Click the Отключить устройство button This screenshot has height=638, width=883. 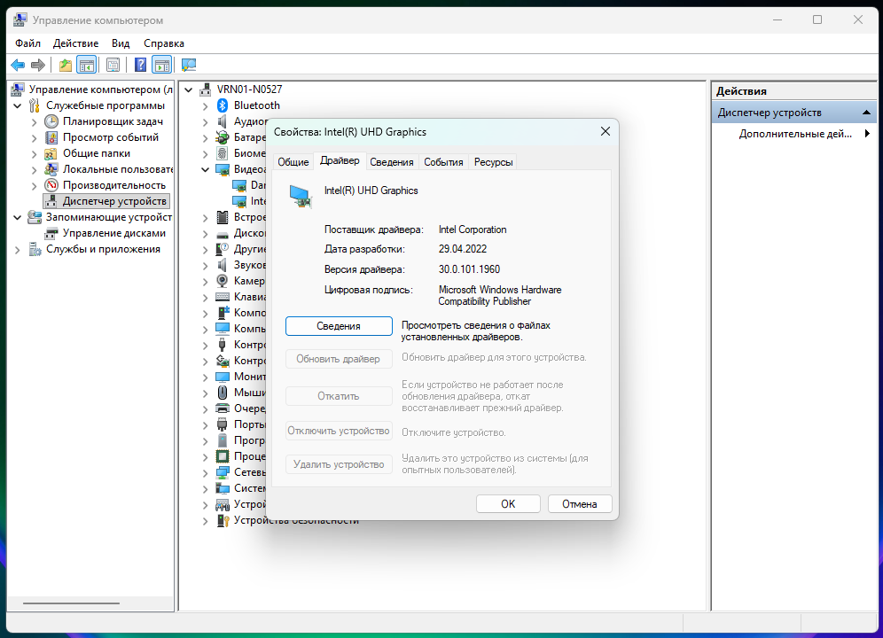pyautogui.click(x=339, y=431)
